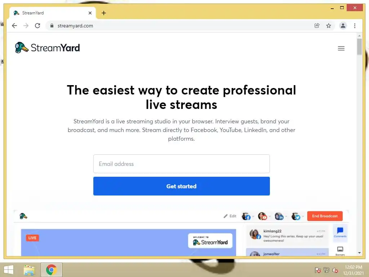The width and height of the screenshot is (369, 277).
Task: Click the share page icon in address bar
Action: [317, 26]
